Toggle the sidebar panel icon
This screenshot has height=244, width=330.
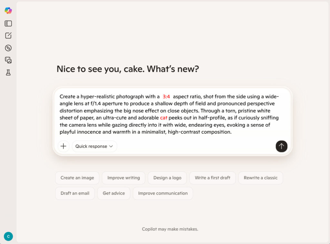8,24
